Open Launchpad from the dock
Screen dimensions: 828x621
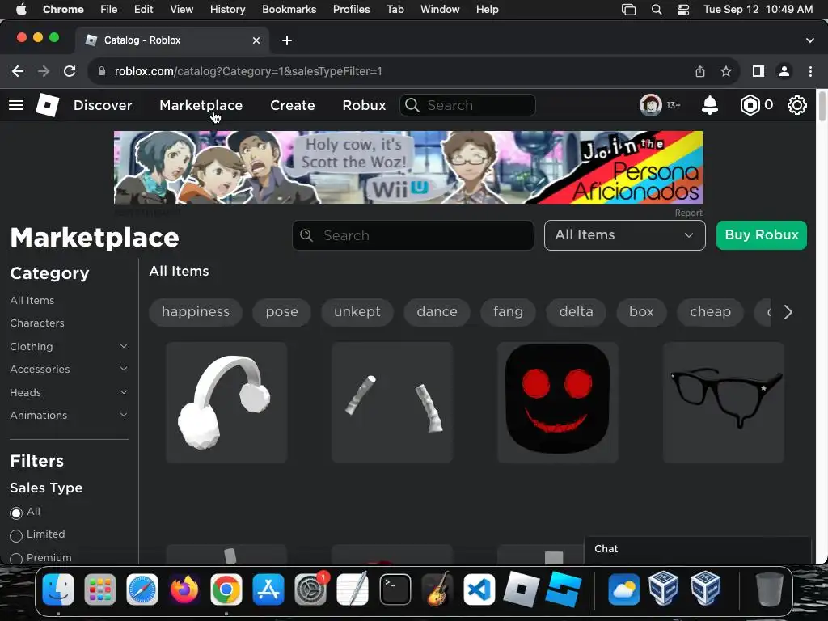99,589
